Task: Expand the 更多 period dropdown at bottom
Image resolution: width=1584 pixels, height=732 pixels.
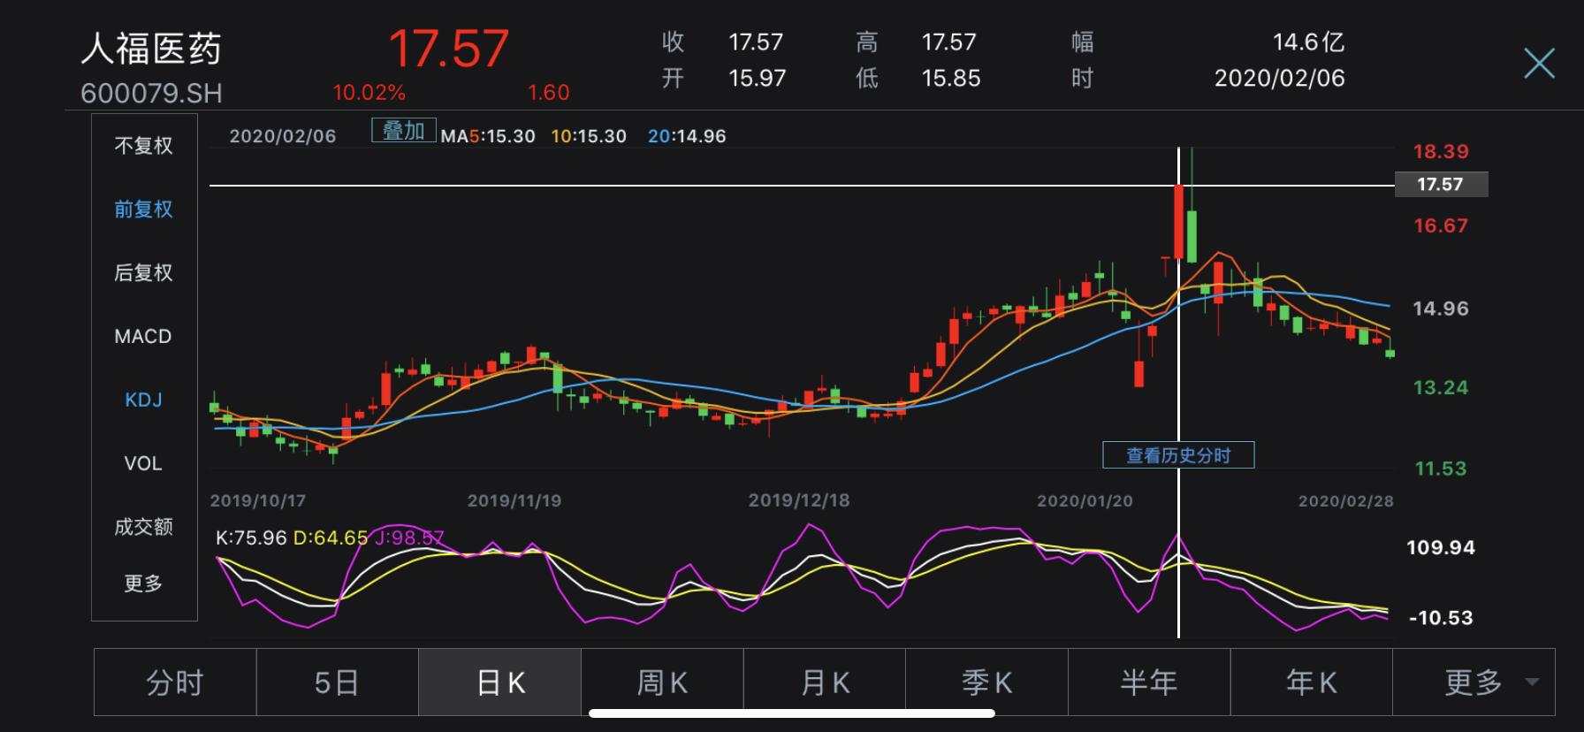Action: tap(1474, 682)
